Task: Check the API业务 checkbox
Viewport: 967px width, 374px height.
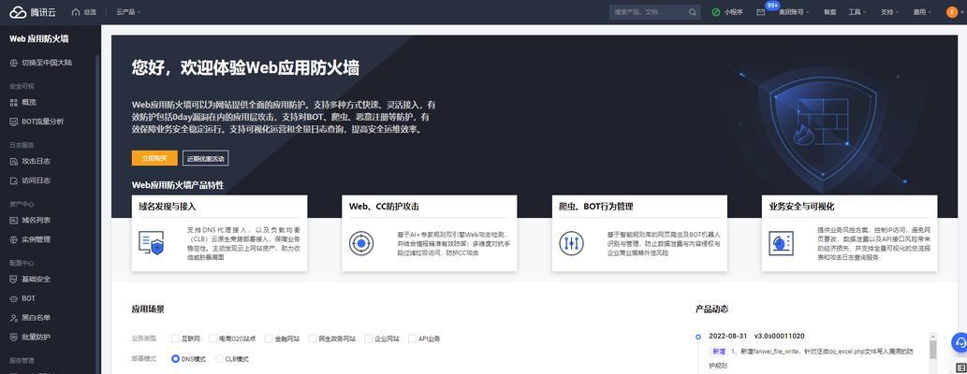Action: pyautogui.click(x=411, y=338)
